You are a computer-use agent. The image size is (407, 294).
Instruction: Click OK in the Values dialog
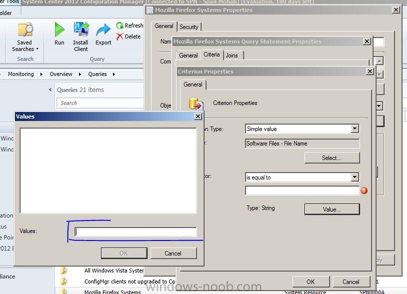(x=124, y=253)
